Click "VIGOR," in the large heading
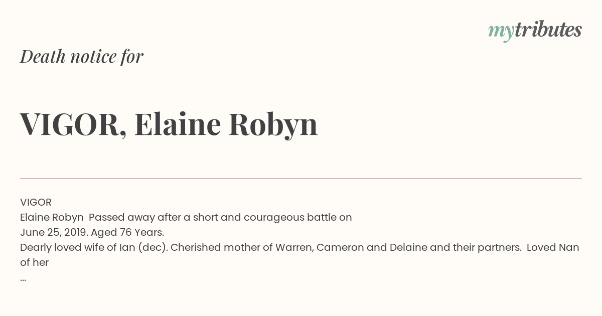 (73, 124)
